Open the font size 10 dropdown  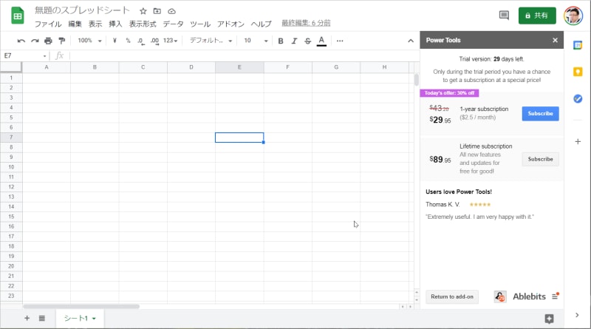coord(256,41)
